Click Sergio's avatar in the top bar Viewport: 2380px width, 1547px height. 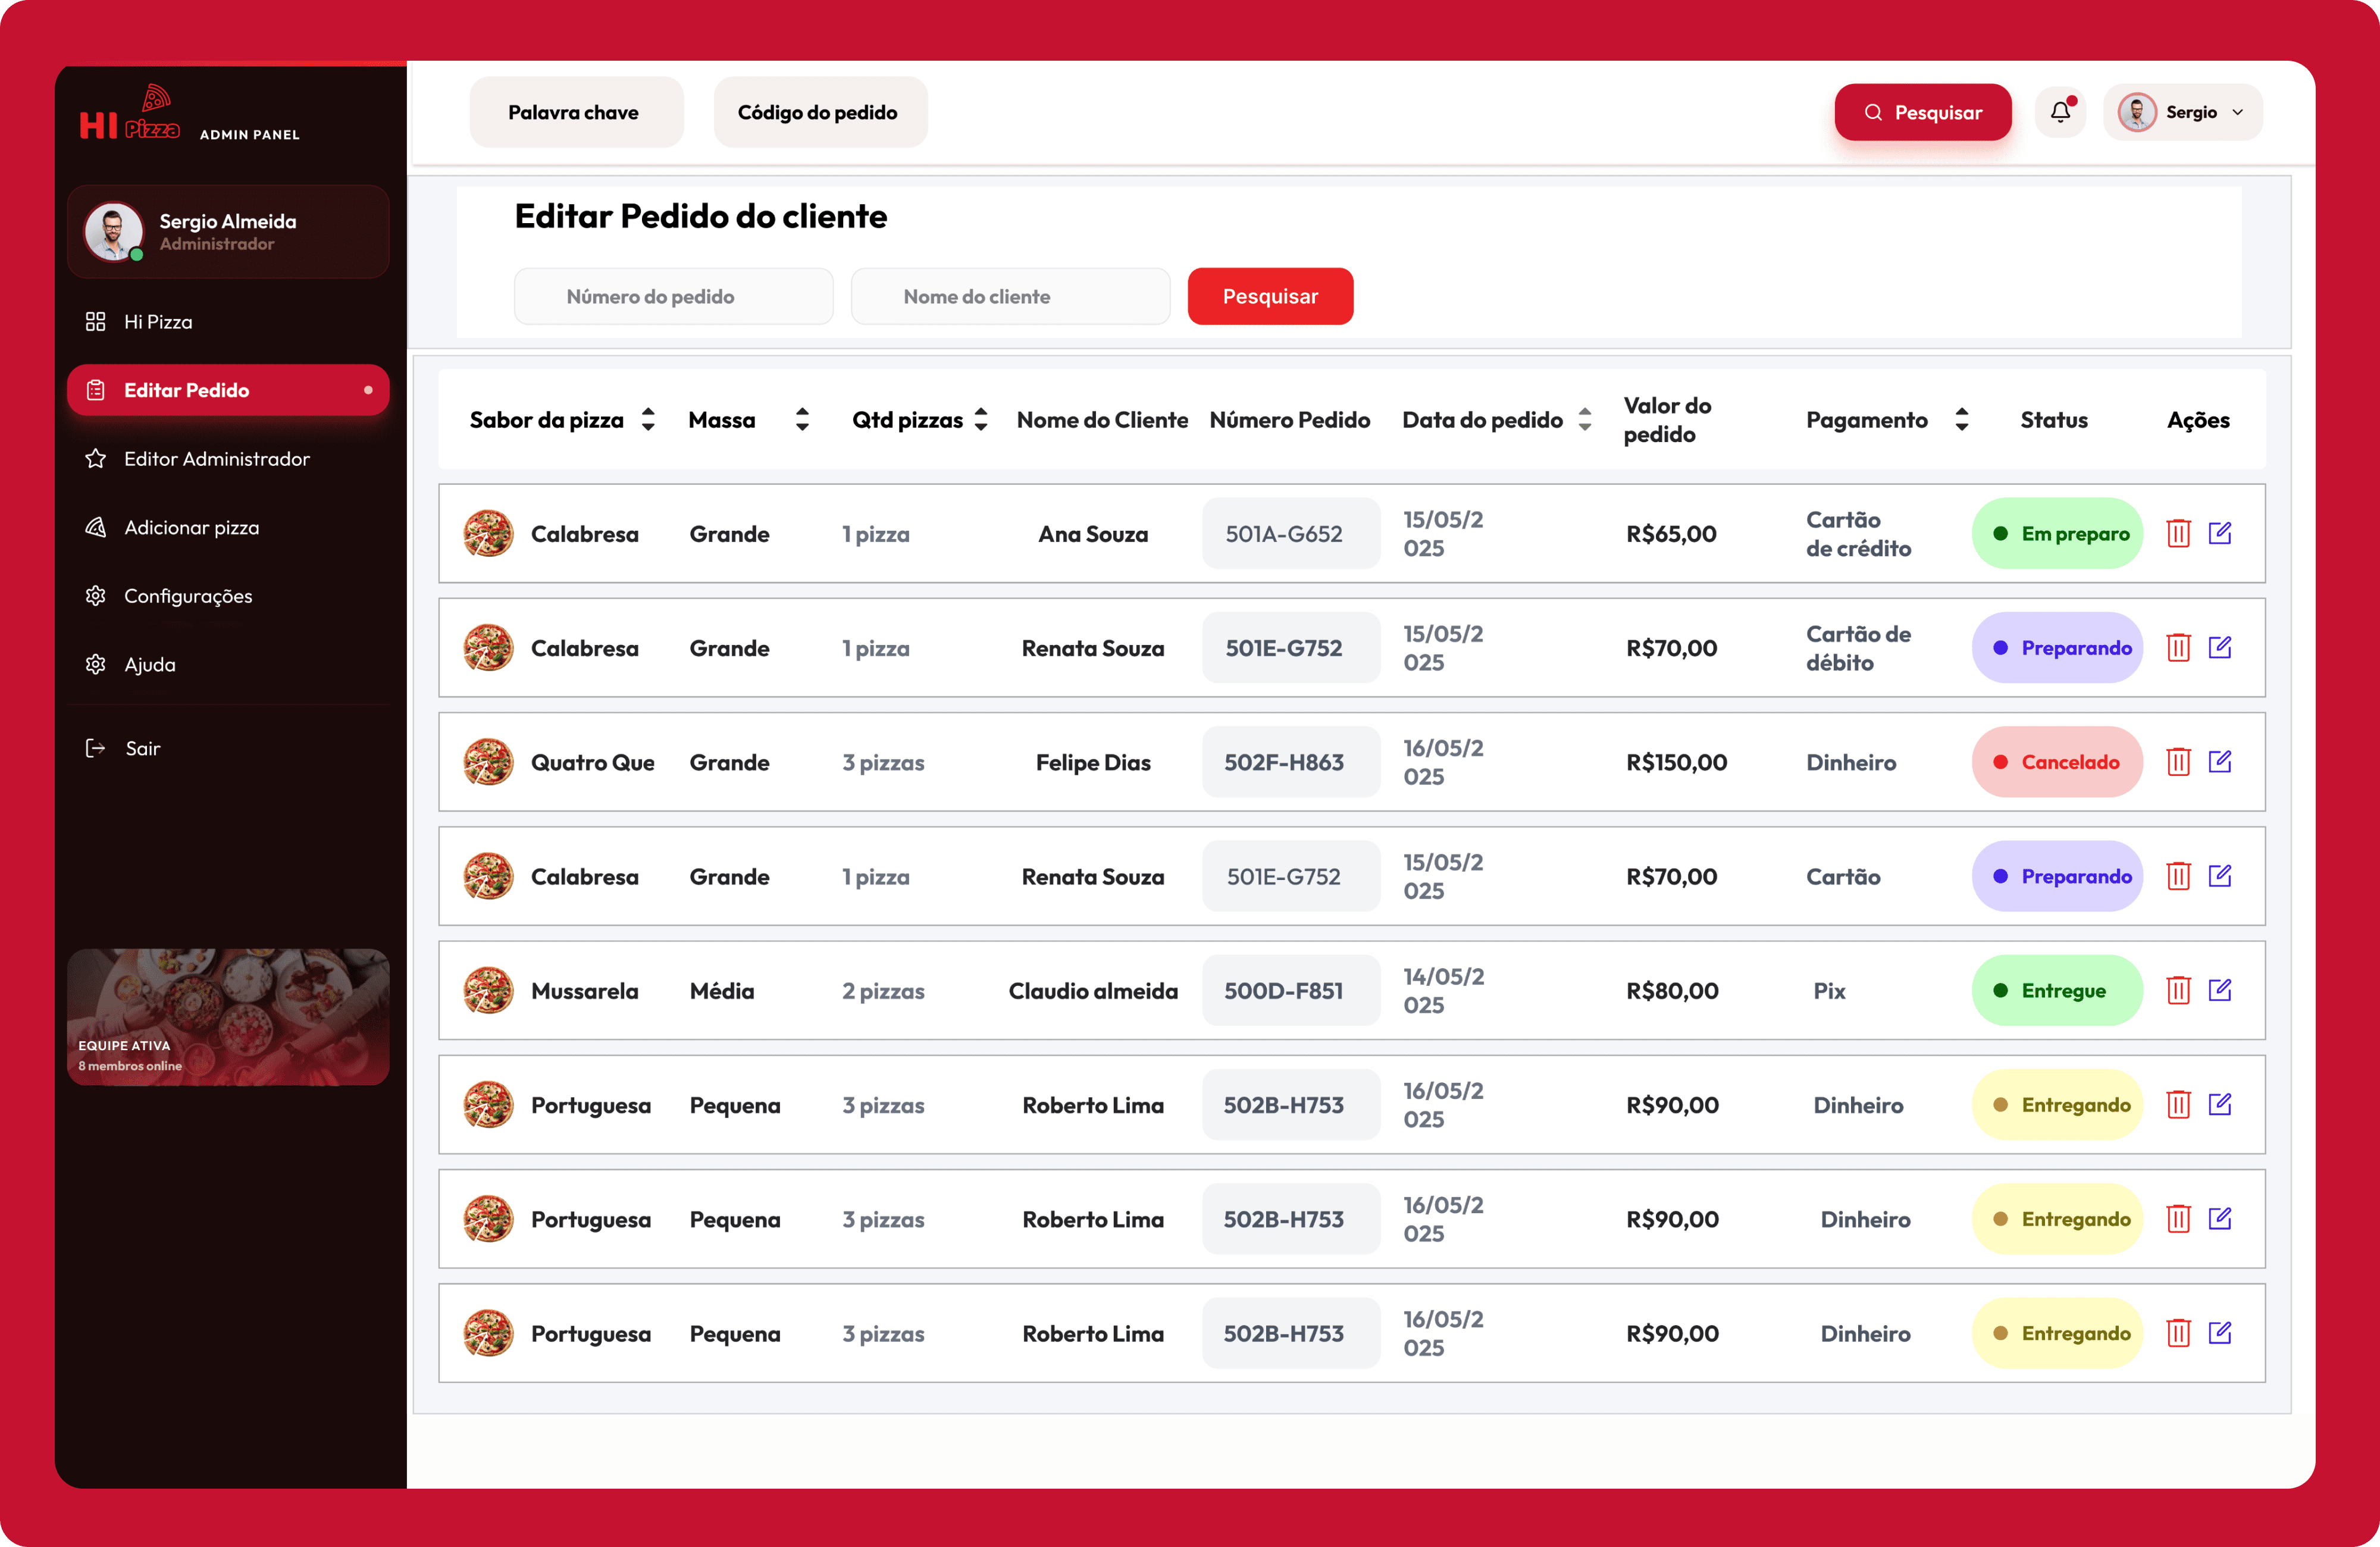pos(2137,112)
